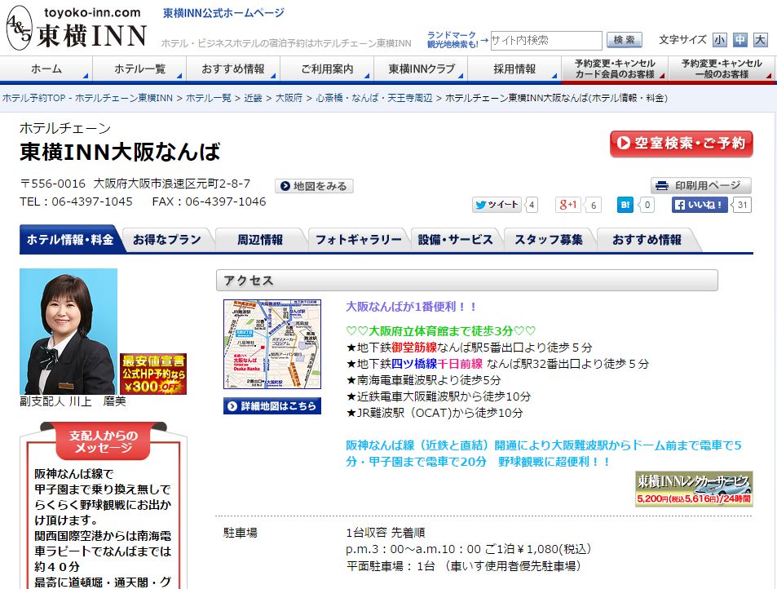Click 地図をみる map button

[314, 186]
